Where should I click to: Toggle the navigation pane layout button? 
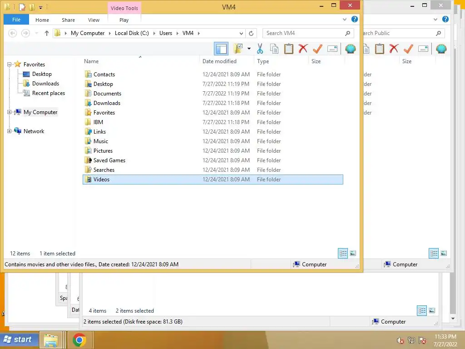click(221, 49)
